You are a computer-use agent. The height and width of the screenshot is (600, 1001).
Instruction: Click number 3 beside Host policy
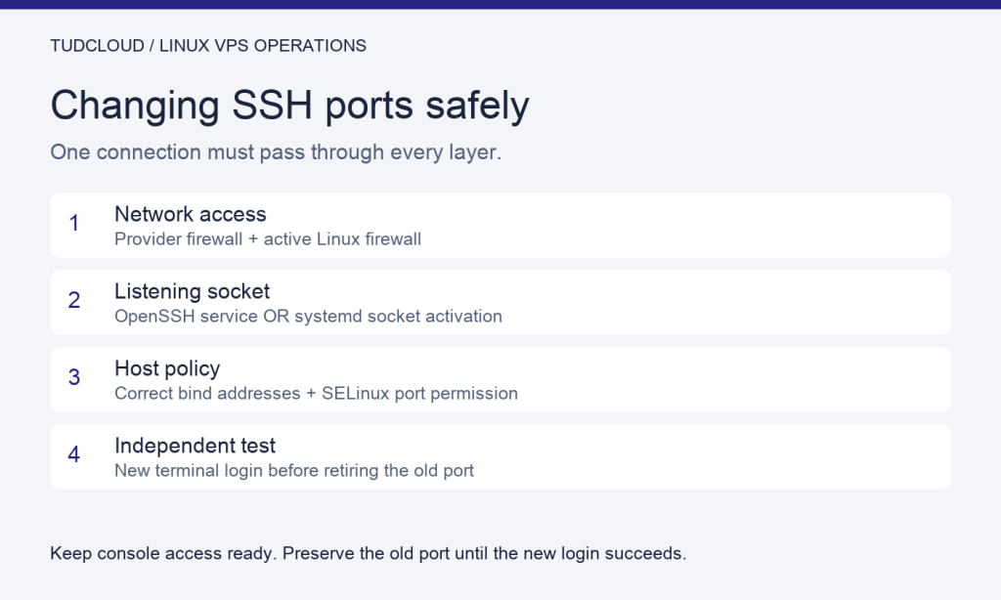click(x=74, y=378)
